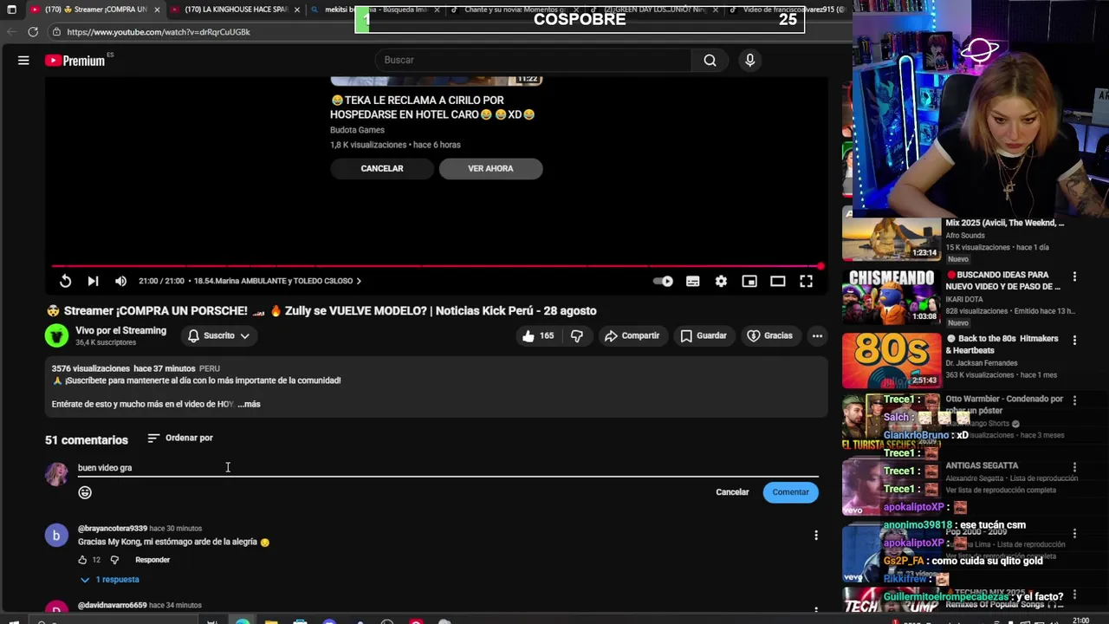The image size is (1109, 624).
Task: Open Vivo por el Streaming channel avatar
Action: [56, 335]
